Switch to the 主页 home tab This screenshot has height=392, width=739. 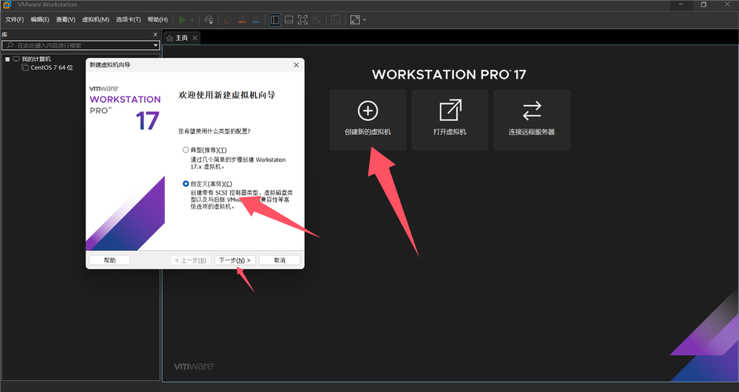[178, 38]
